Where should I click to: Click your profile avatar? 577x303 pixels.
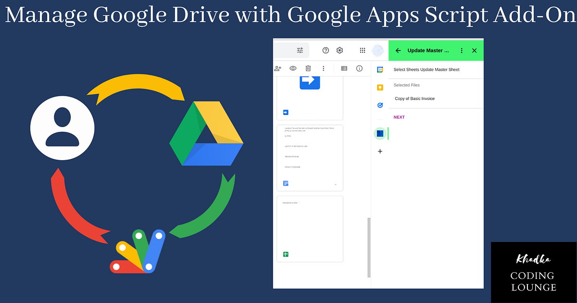coord(376,50)
